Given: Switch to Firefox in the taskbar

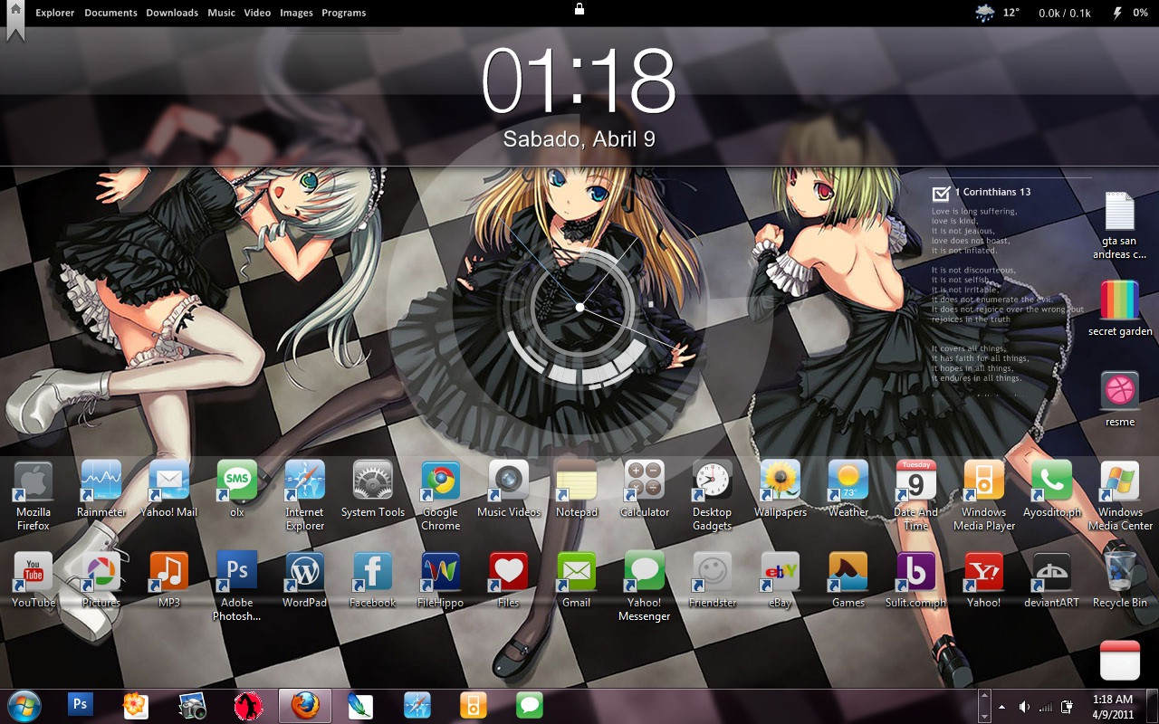Looking at the screenshot, I should (x=305, y=706).
